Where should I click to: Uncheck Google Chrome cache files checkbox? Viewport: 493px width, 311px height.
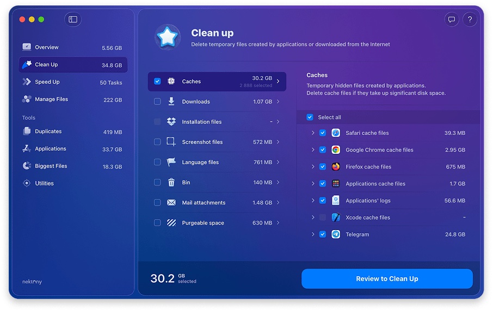323,150
